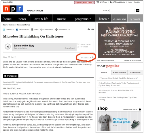This screenshot has height=133, width=144.
Task: Open the Palme d'Or sponsor advertisement
Action: click(x=119, y=40)
